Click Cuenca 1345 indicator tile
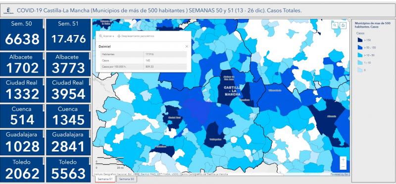The image size is (396, 184). pyautogui.click(x=68, y=116)
